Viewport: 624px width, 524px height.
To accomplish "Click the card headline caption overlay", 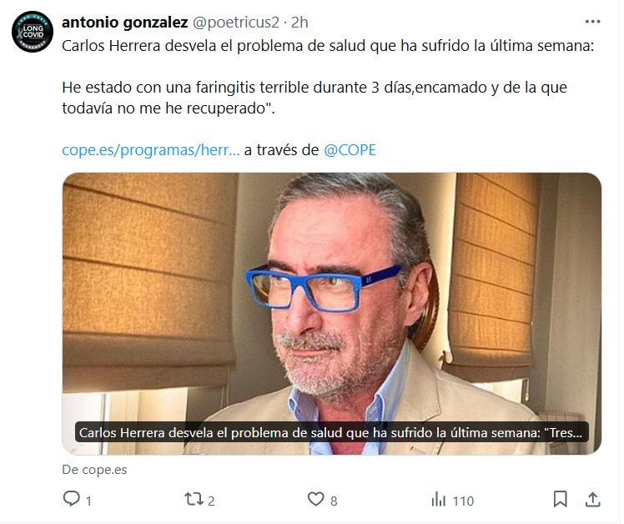I will coord(331,432).
